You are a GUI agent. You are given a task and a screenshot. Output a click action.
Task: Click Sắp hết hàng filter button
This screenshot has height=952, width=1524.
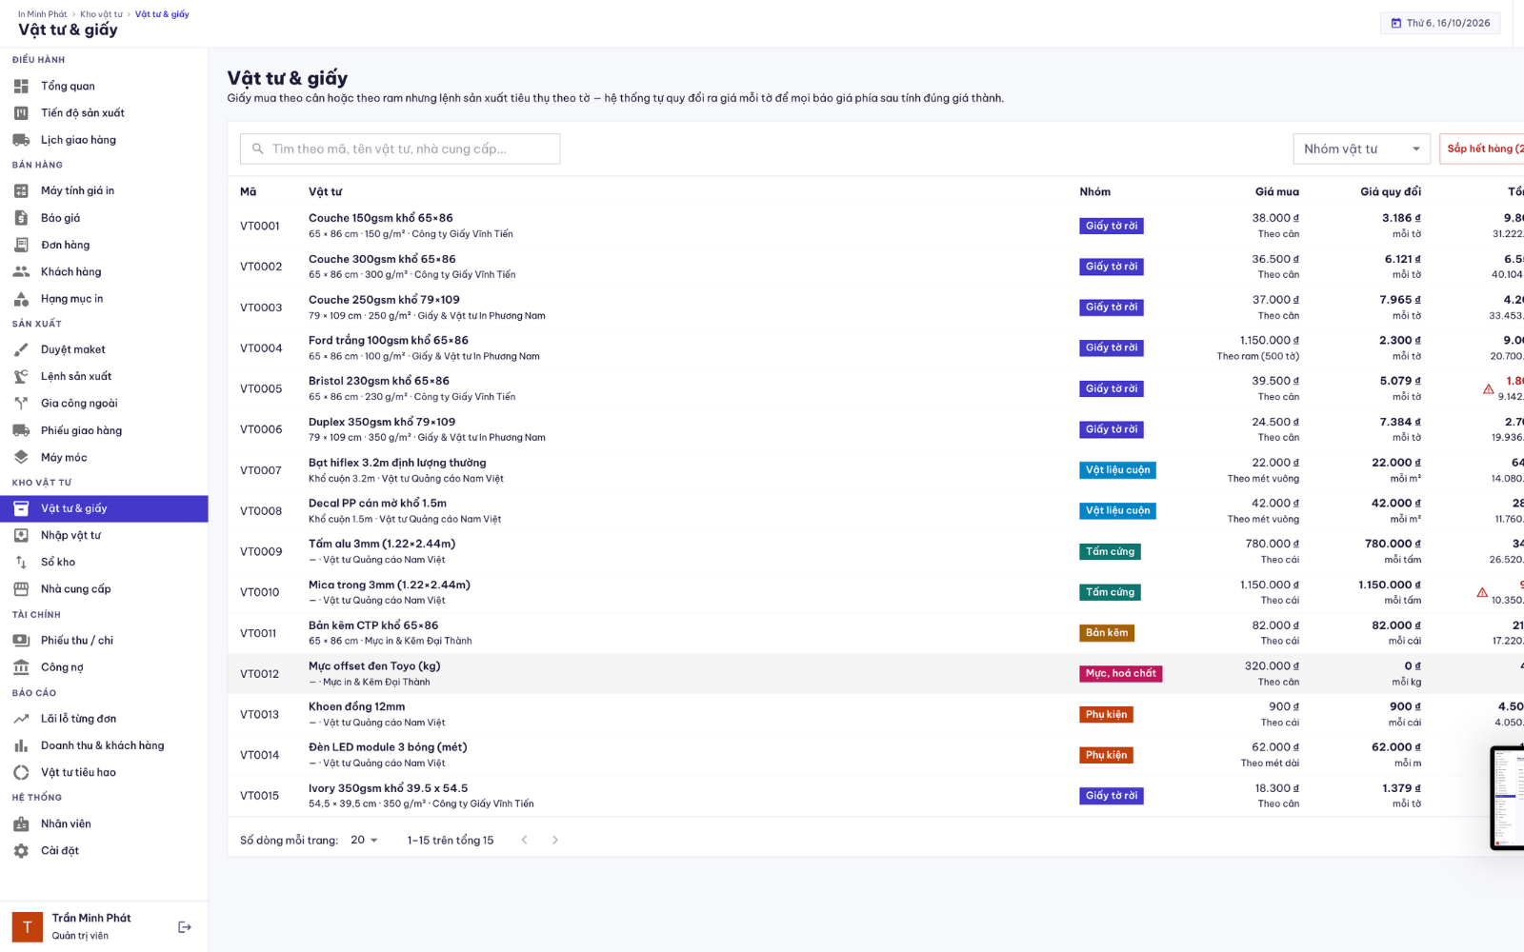1482,149
